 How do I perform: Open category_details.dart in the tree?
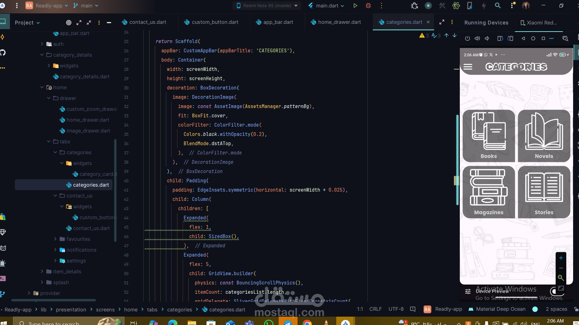coord(81,76)
